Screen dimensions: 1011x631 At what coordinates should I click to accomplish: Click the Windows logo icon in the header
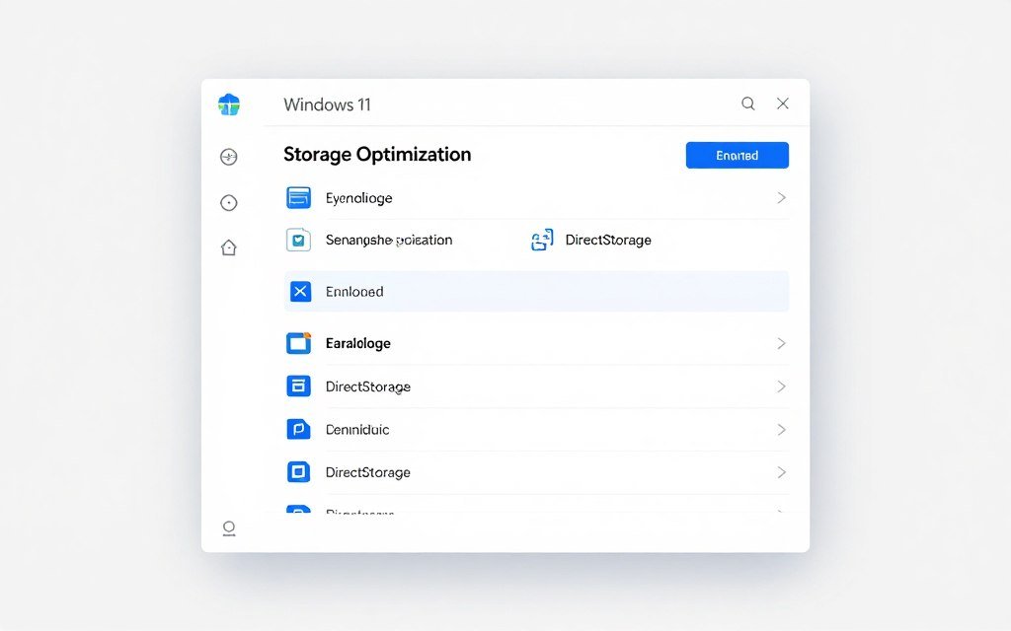click(x=229, y=104)
